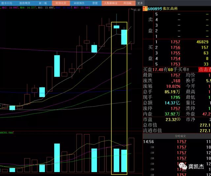Click the 涨幅 value 10.02%

[173, 86]
